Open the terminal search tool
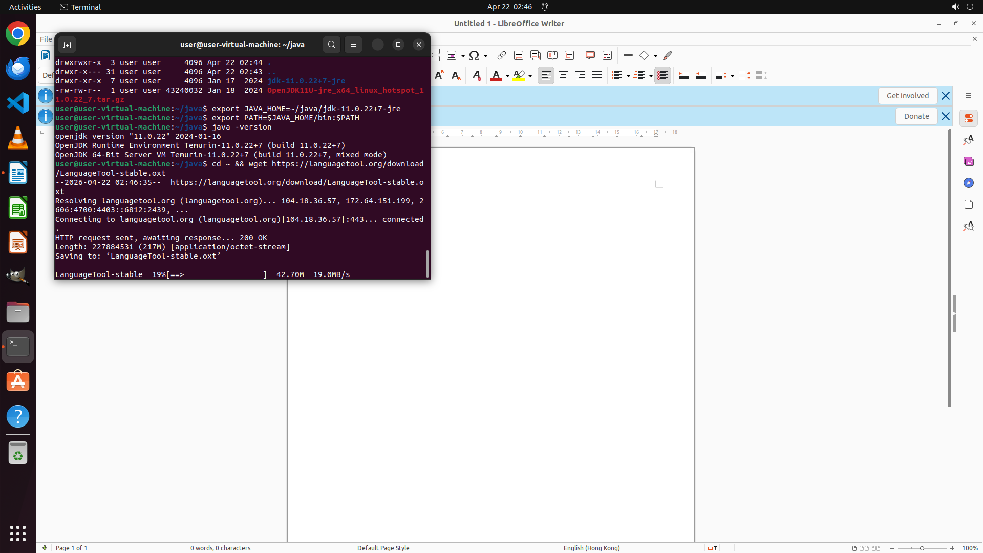This screenshot has width=983, height=553. [332, 45]
